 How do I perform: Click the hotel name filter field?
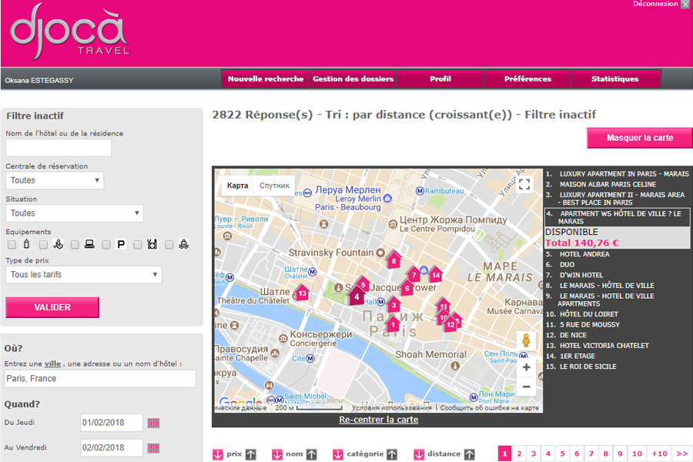pyautogui.click(x=59, y=148)
